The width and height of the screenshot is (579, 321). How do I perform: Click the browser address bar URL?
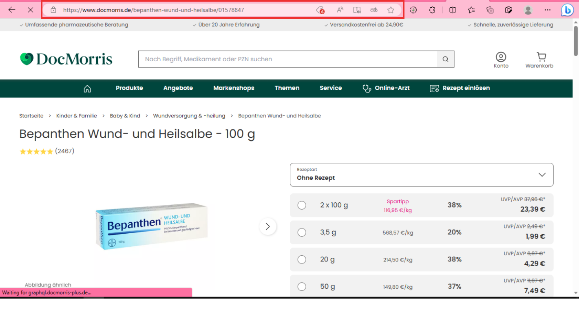click(x=154, y=10)
